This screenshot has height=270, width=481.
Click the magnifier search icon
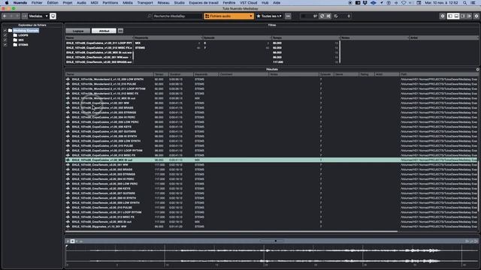pyautogui.click(x=150, y=16)
